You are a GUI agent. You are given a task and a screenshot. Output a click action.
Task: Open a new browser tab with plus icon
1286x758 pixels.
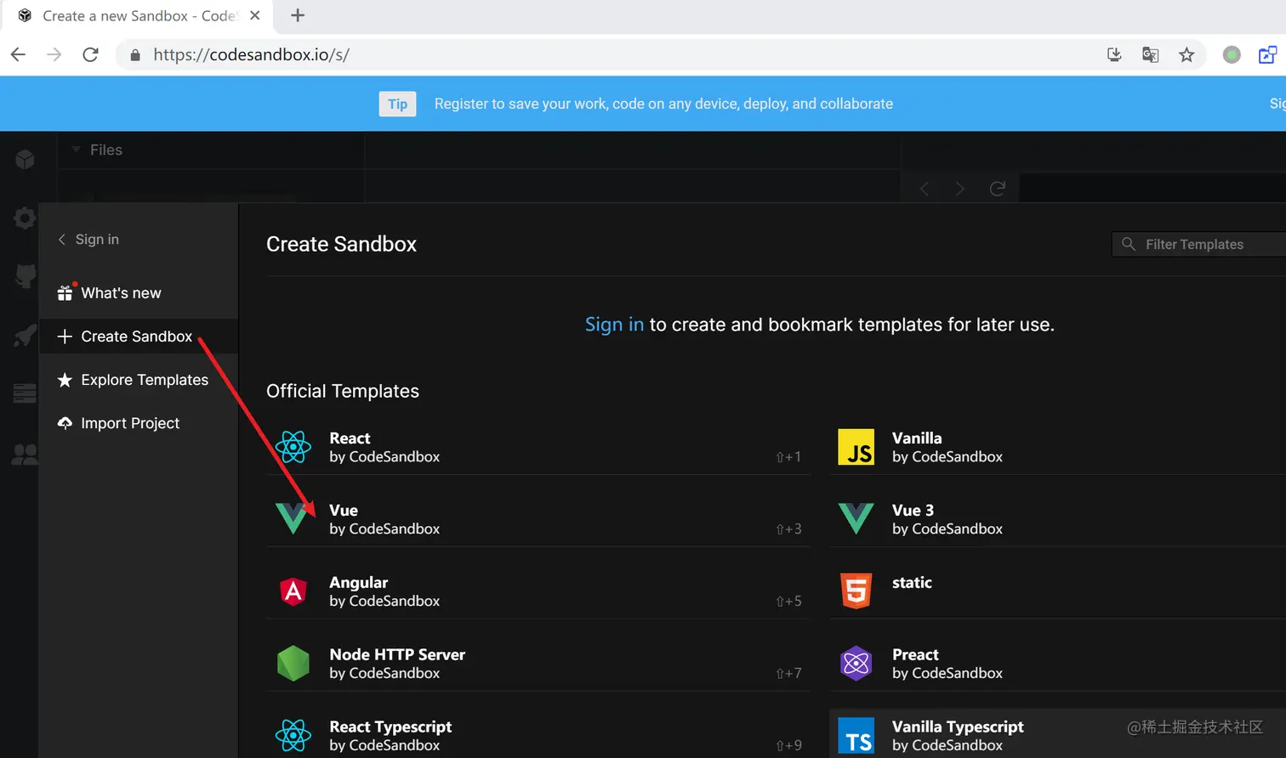click(x=298, y=15)
